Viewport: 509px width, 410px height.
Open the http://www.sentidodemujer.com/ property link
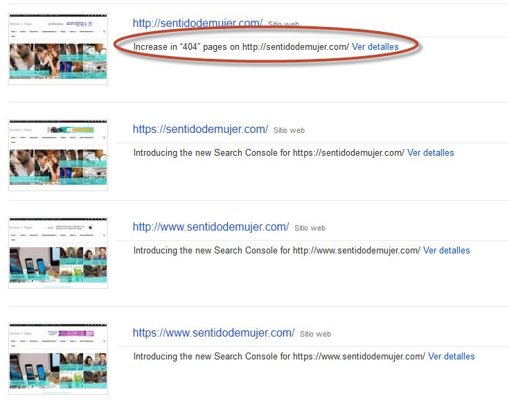click(x=211, y=227)
